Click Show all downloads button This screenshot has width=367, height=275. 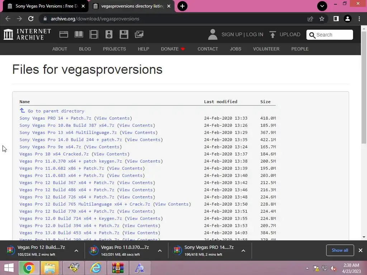coord(340,250)
